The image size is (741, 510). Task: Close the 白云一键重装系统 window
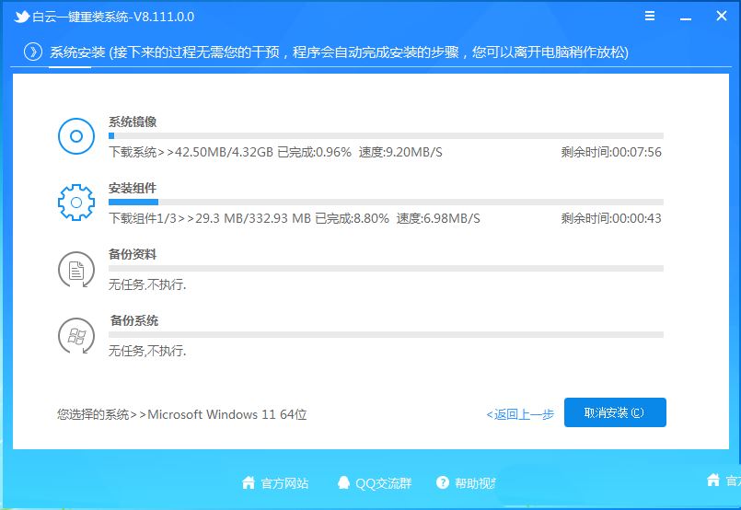[x=721, y=16]
